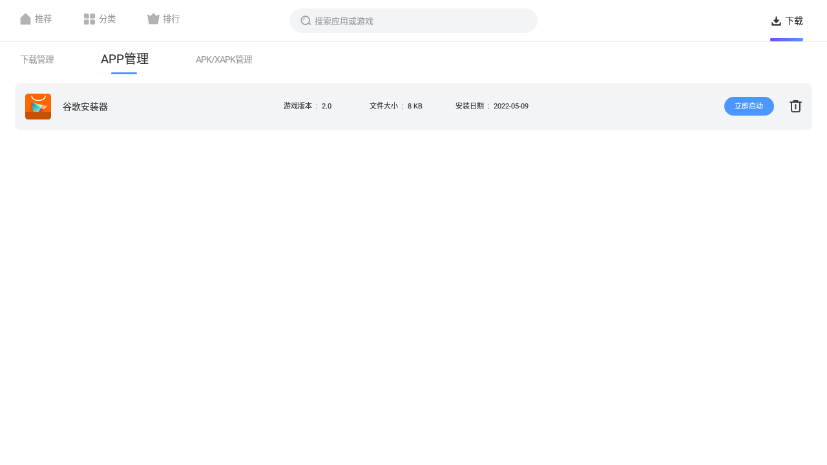The width and height of the screenshot is (827, 465).
Task: Select the APP管理 tab
Action: [124, 58]
